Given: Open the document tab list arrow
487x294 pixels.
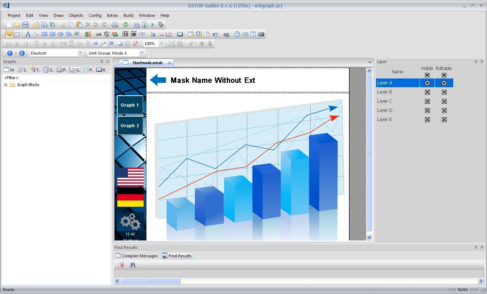Looking at the screenshot, I should tap(370, 63).
